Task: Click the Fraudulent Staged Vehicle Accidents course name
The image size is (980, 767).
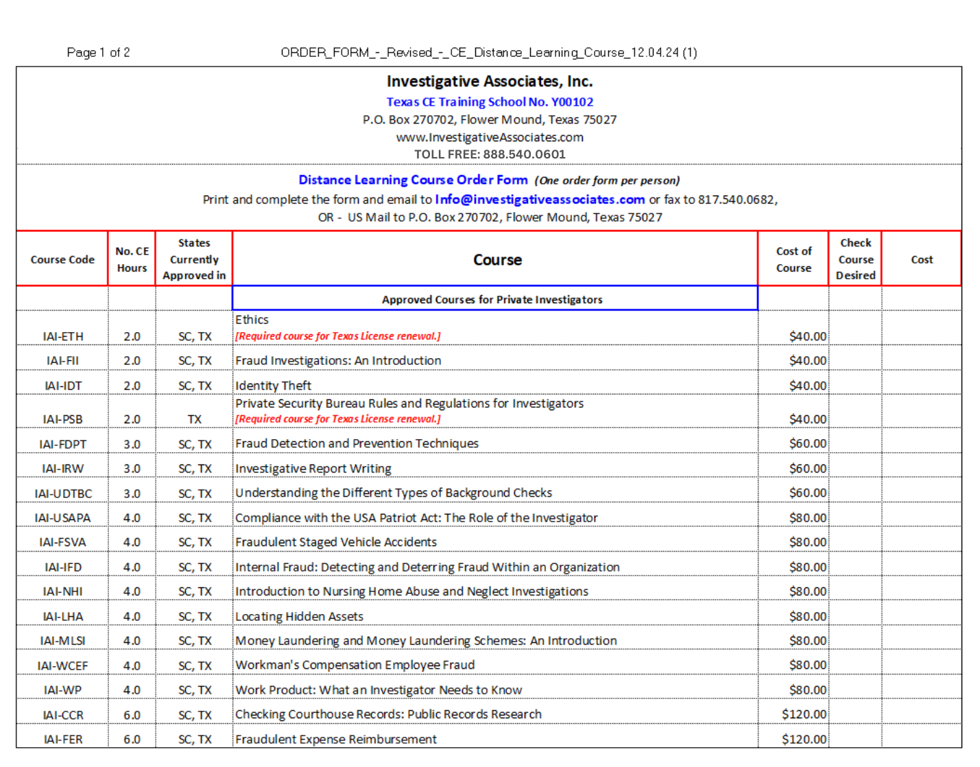Action: click(x=336, y=542)
